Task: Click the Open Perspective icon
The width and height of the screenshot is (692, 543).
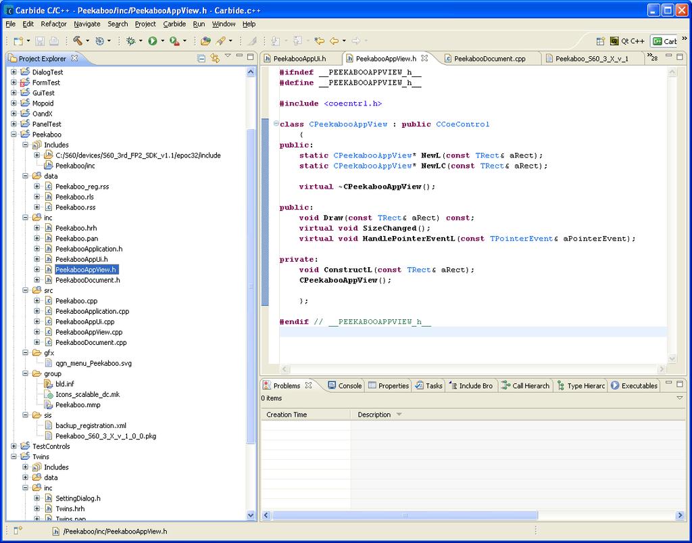Action: [600, 41]
